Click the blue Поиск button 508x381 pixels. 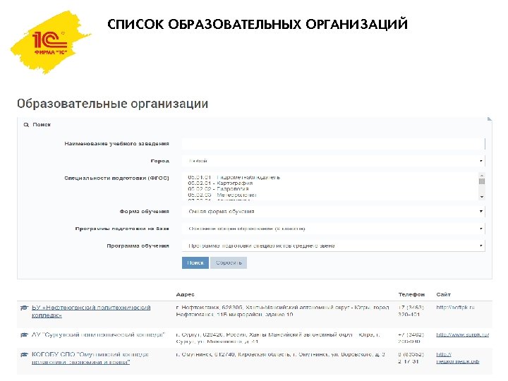195,262
